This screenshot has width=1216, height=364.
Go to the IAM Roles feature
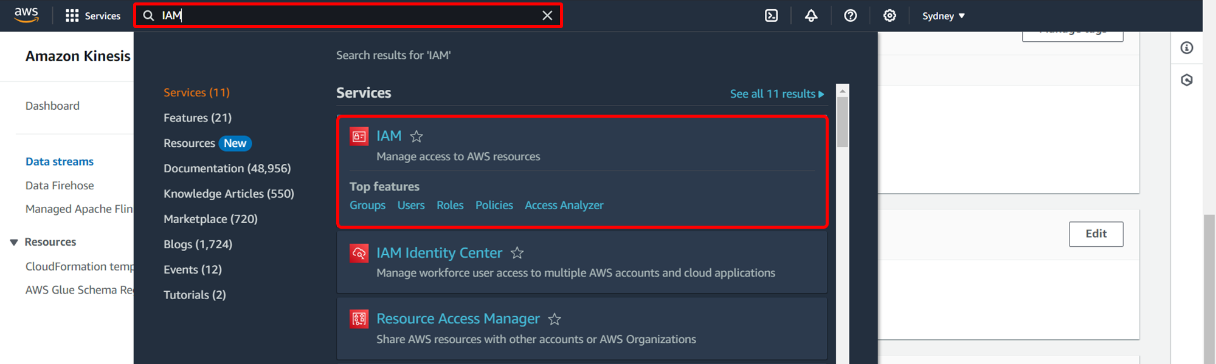point(450,205)
